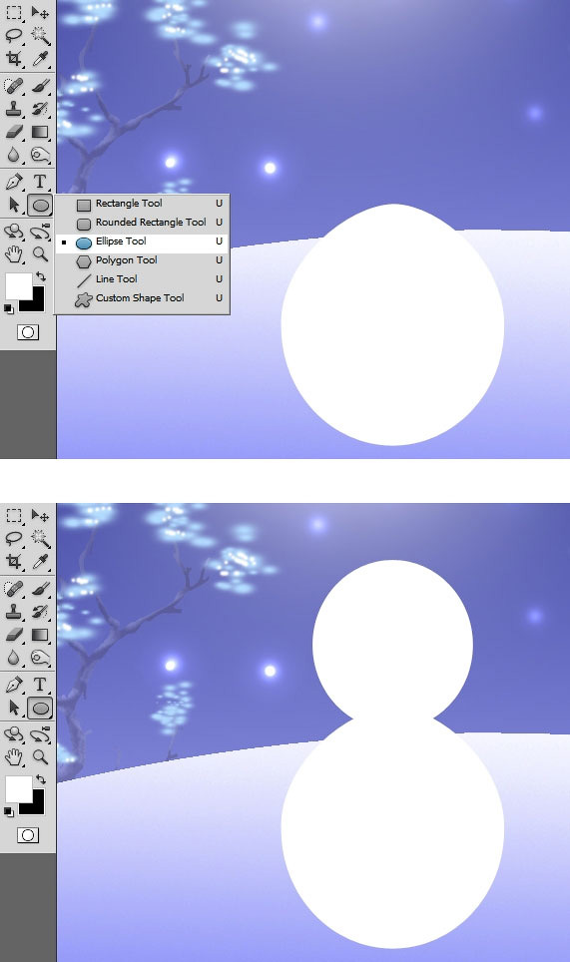570x962 pixels.
Task: Select Magic Wand tool in lower toolbar
Action: 41,538
